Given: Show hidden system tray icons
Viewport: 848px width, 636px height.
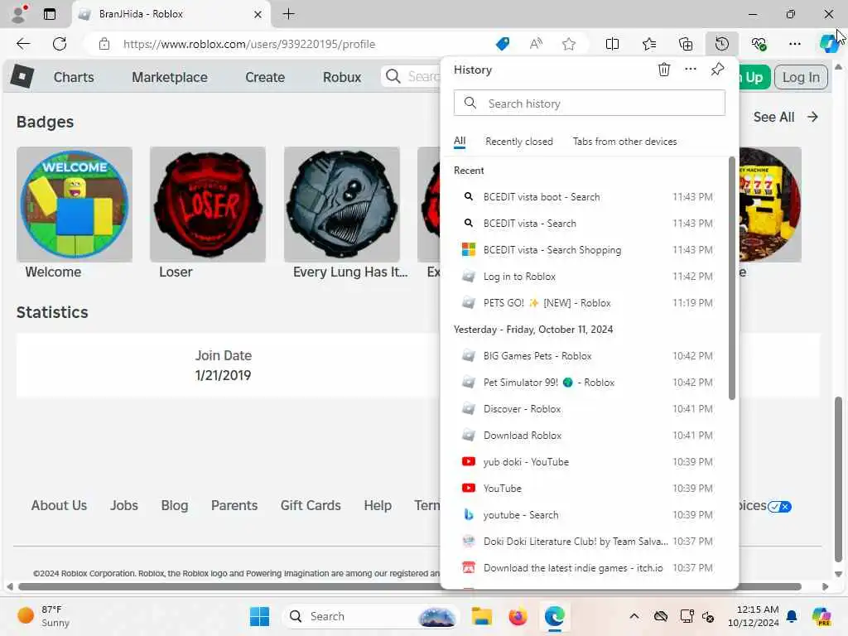Looking at the screenshot, I should point(634,616).
